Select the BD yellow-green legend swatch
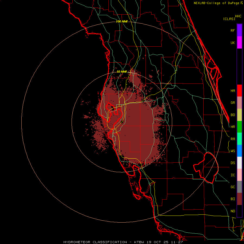This screenshot has height=244, width=244. pyautogui.click(x=239, y=115)
